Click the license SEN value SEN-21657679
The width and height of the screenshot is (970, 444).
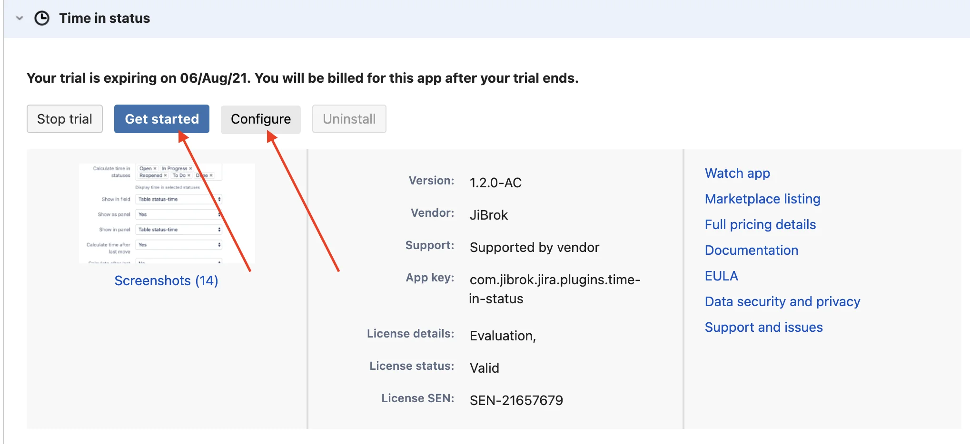[516, 400]
